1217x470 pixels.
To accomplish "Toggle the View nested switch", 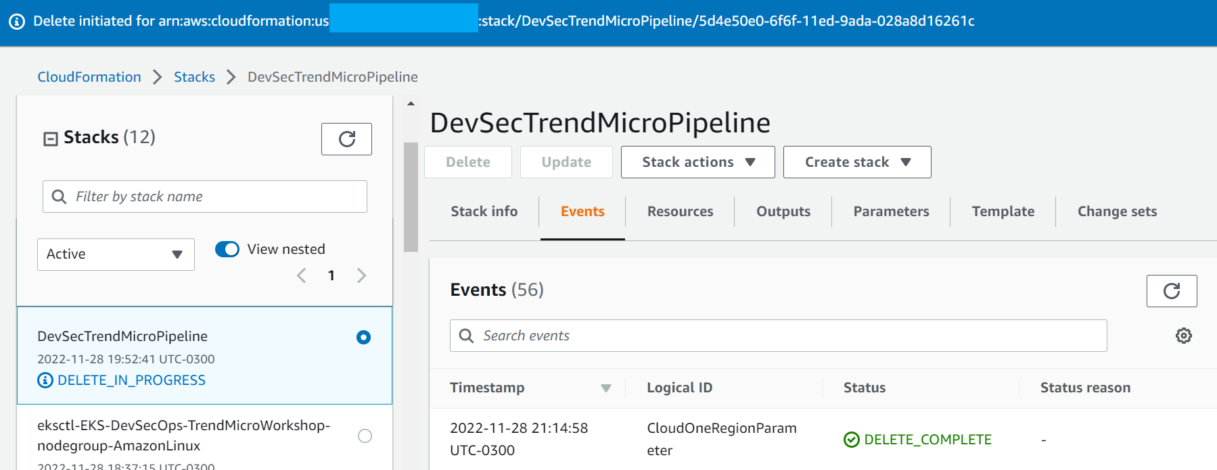I will [227, 249].
